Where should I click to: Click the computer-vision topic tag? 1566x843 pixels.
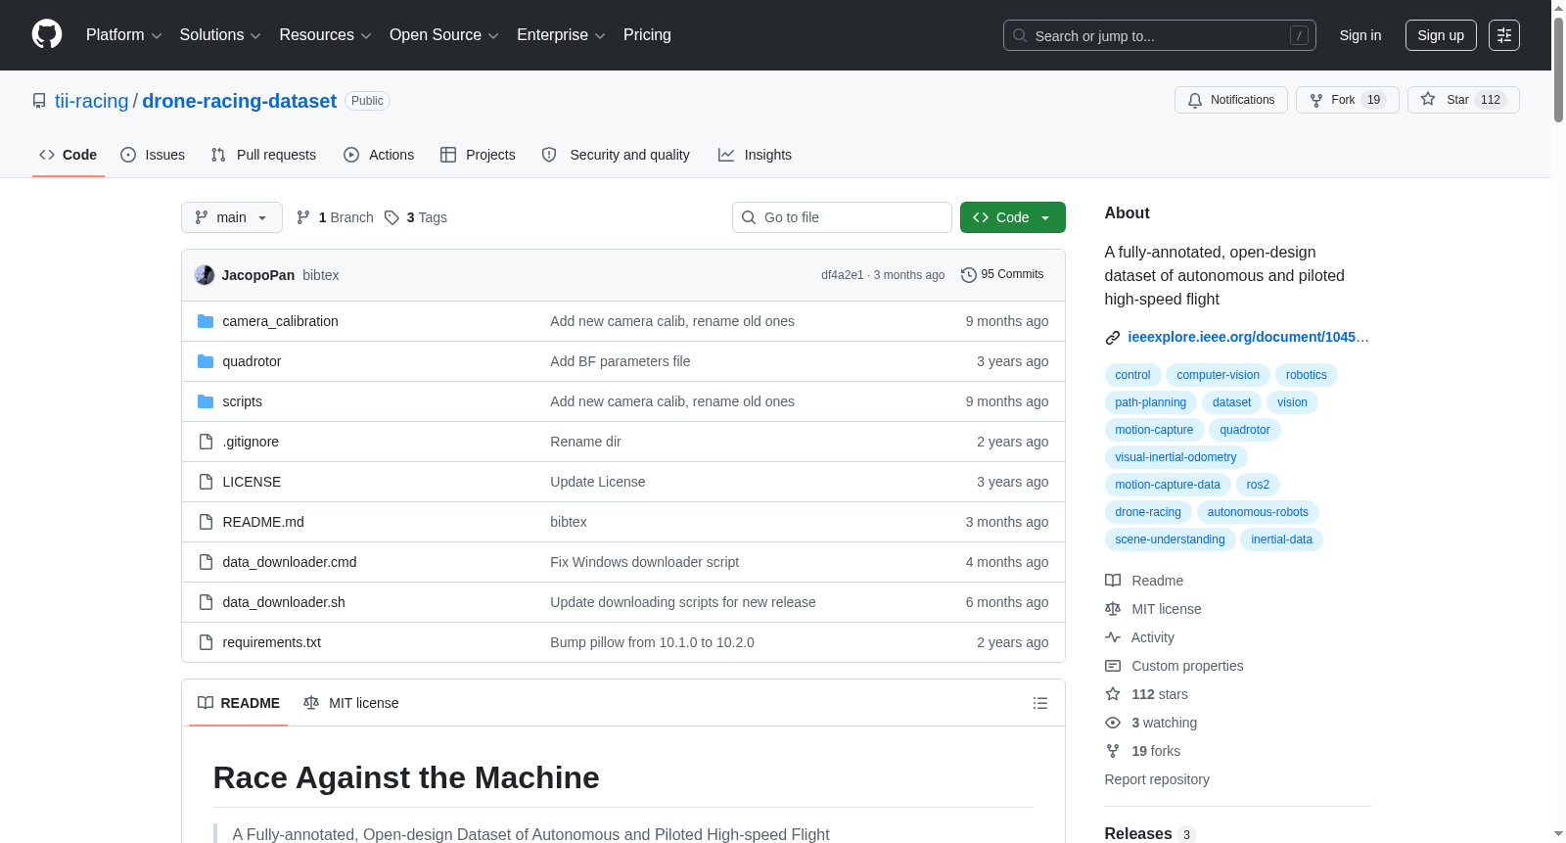[1219, 375]
